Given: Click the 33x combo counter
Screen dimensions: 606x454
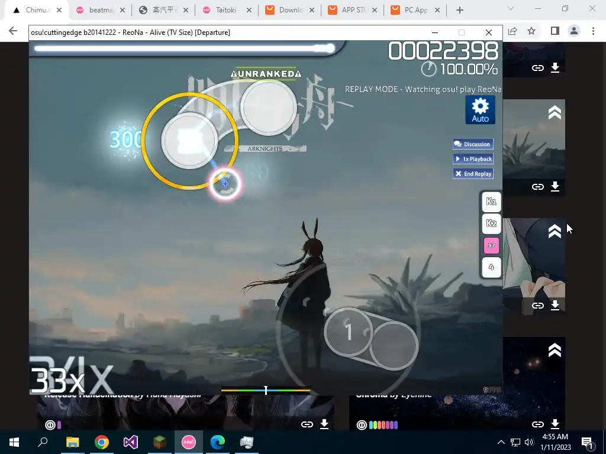Looking at the screenshot, I should [x=57, y=380].
